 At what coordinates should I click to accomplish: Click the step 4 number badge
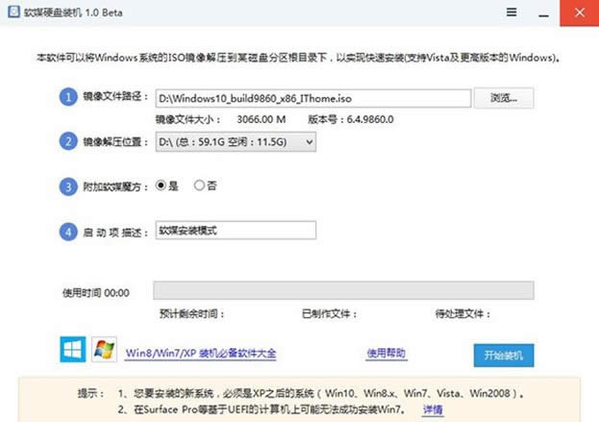point(67,231)
